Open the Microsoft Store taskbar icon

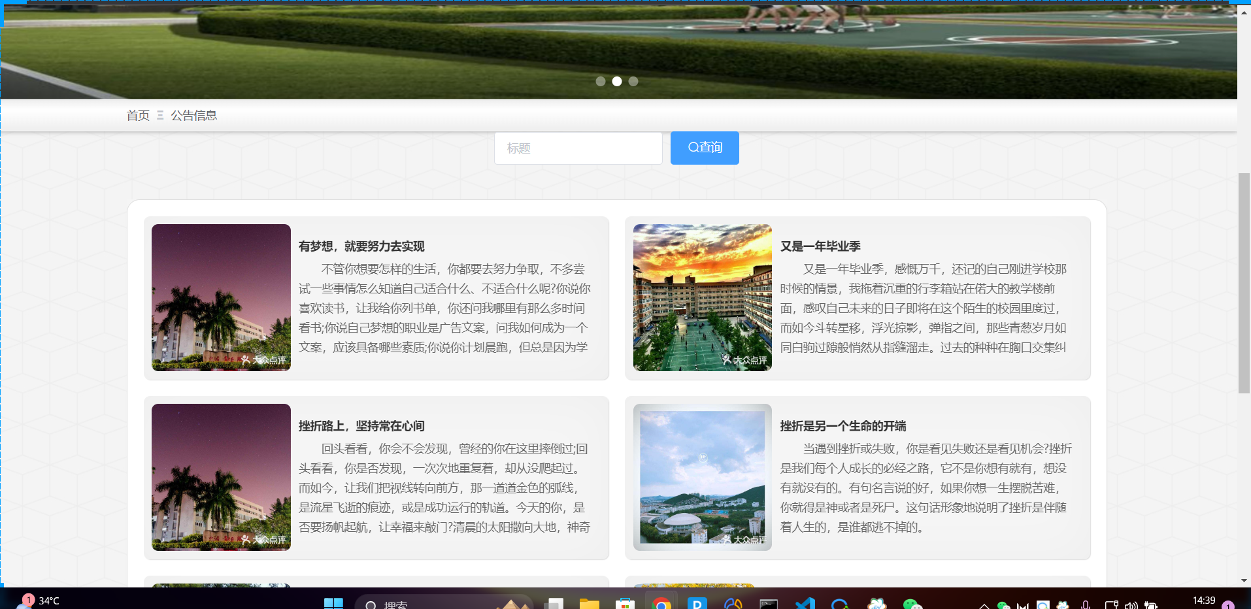[625, 604]
